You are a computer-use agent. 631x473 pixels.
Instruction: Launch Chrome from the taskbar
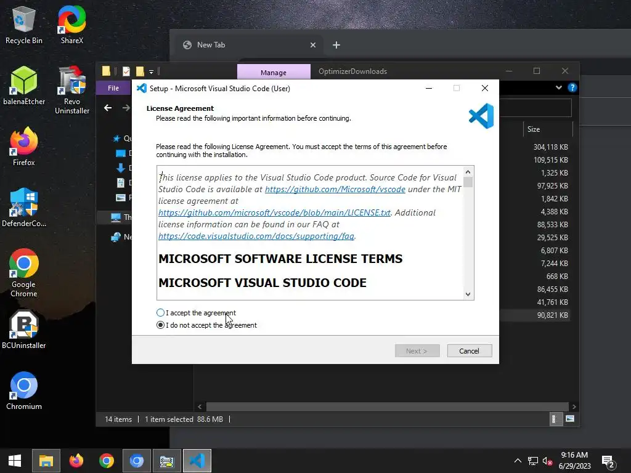tap(106, 461)
